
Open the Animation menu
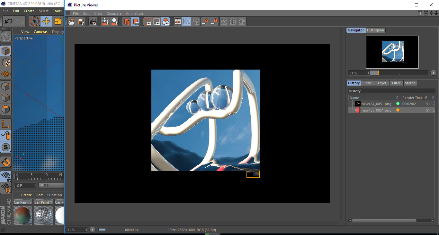[134, 13]
